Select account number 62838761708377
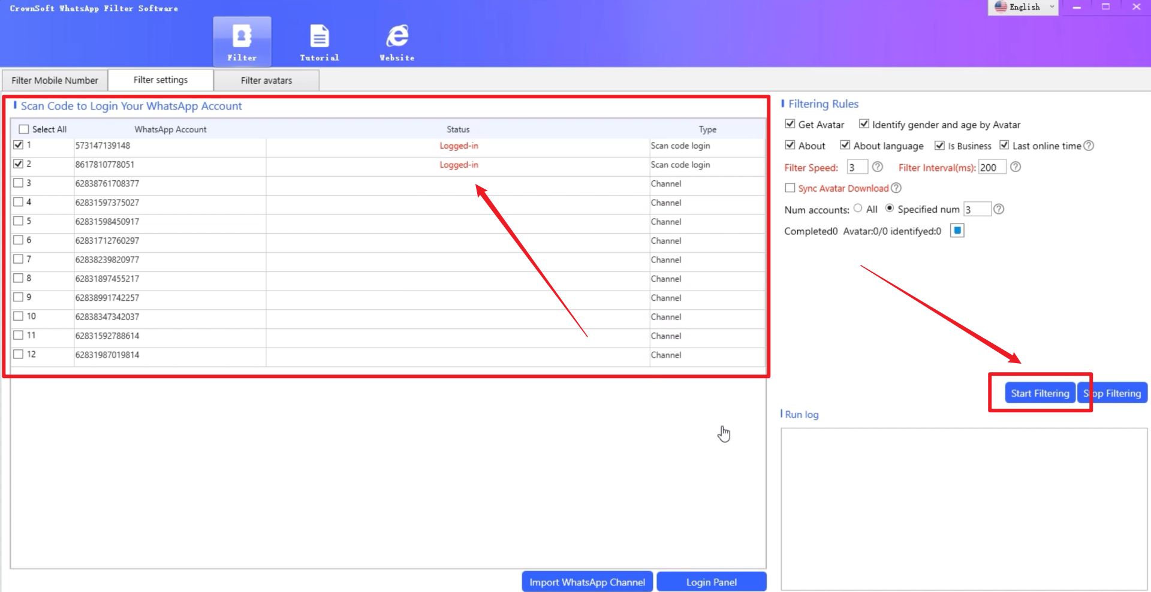1151x592 pixels. click(107, 183)
